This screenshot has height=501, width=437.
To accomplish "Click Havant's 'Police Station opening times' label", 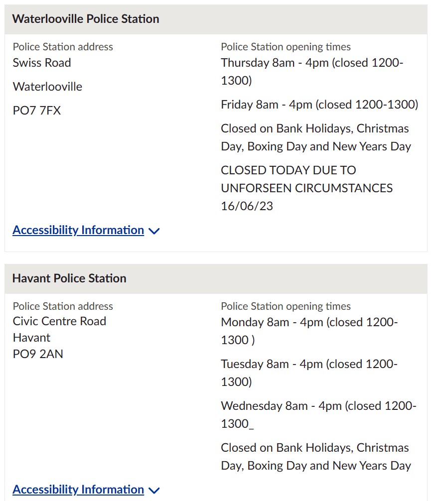I will click(x=286, y=306).
